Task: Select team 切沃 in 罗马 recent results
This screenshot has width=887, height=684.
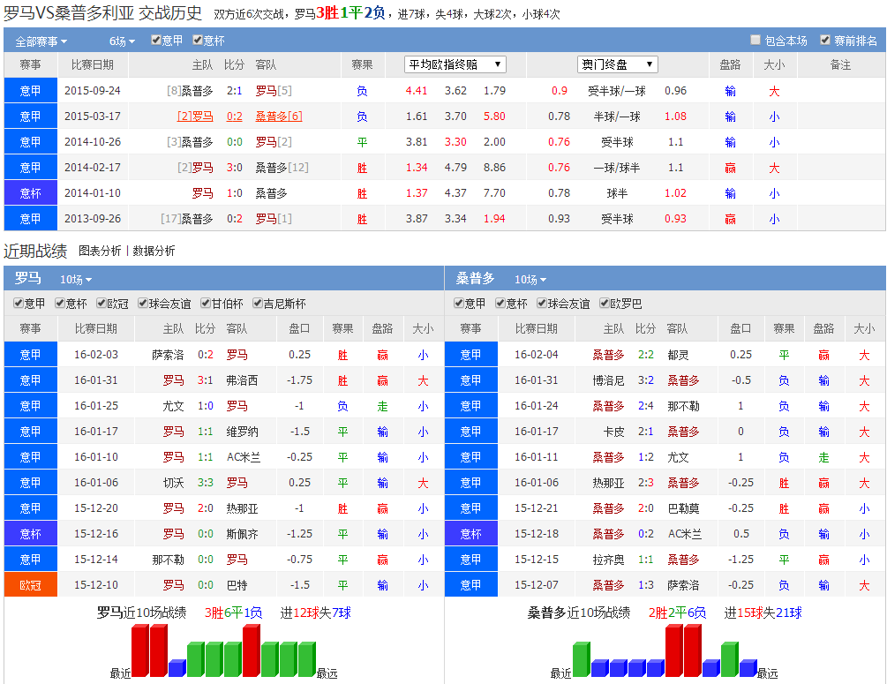Action: point(173,483)
